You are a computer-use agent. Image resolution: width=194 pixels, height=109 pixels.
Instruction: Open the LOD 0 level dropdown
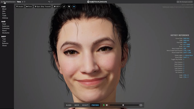tap(57, 7)
